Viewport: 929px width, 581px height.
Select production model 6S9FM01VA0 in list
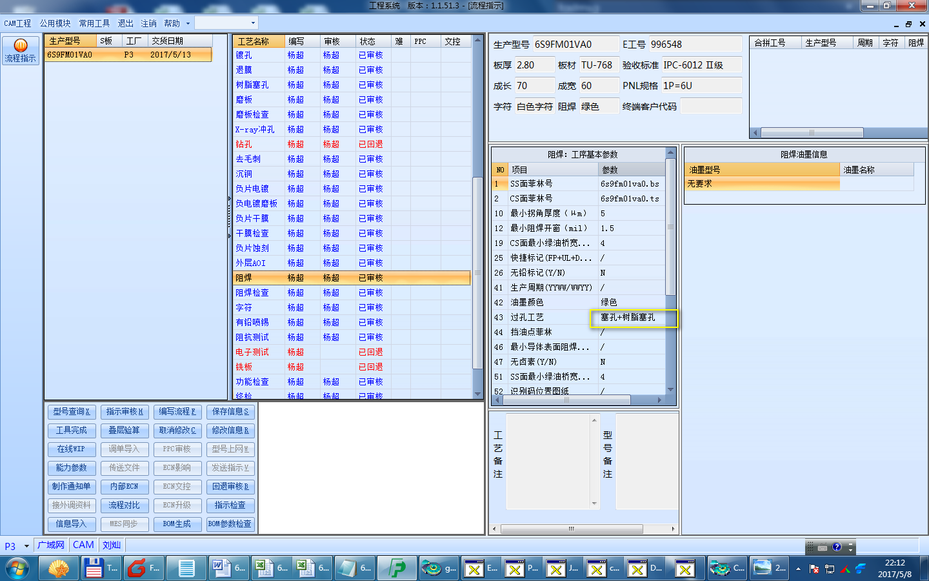tap(128, 55)
